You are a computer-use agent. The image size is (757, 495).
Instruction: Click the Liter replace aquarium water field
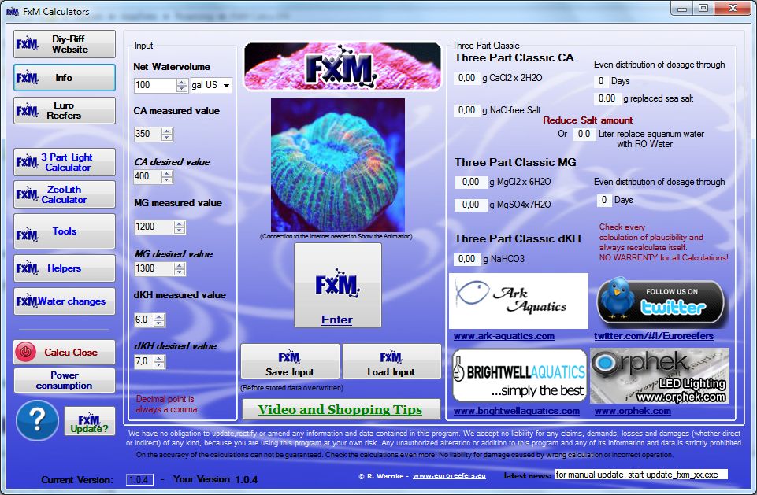pyautogui.click(x=584, y=134)
